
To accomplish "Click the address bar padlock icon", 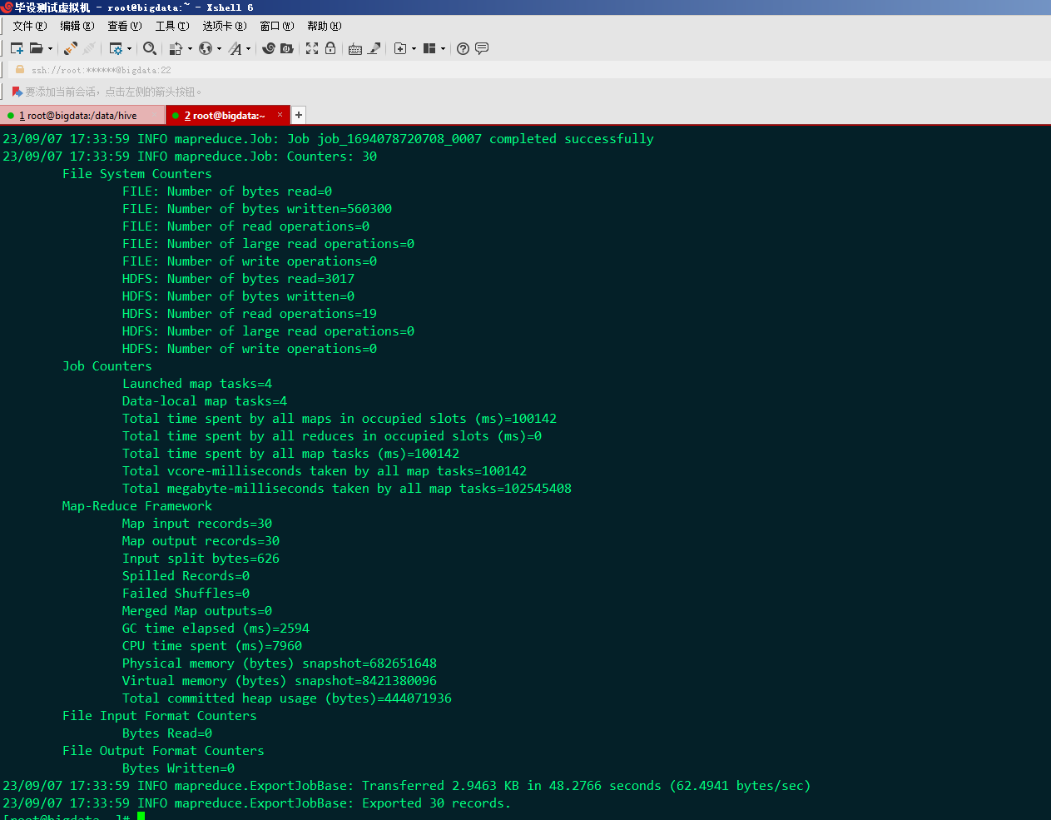I will pyautogui.click(x=20, y=70).
